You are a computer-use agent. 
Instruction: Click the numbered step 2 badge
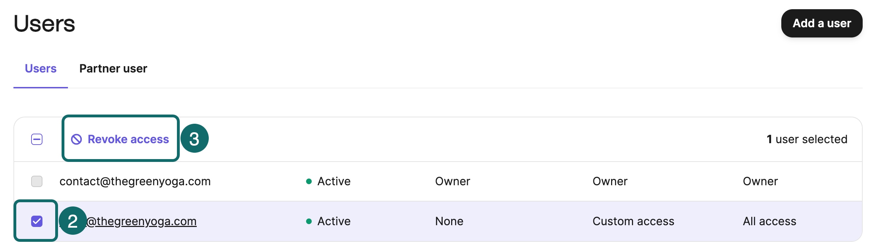tap(73, 221)
